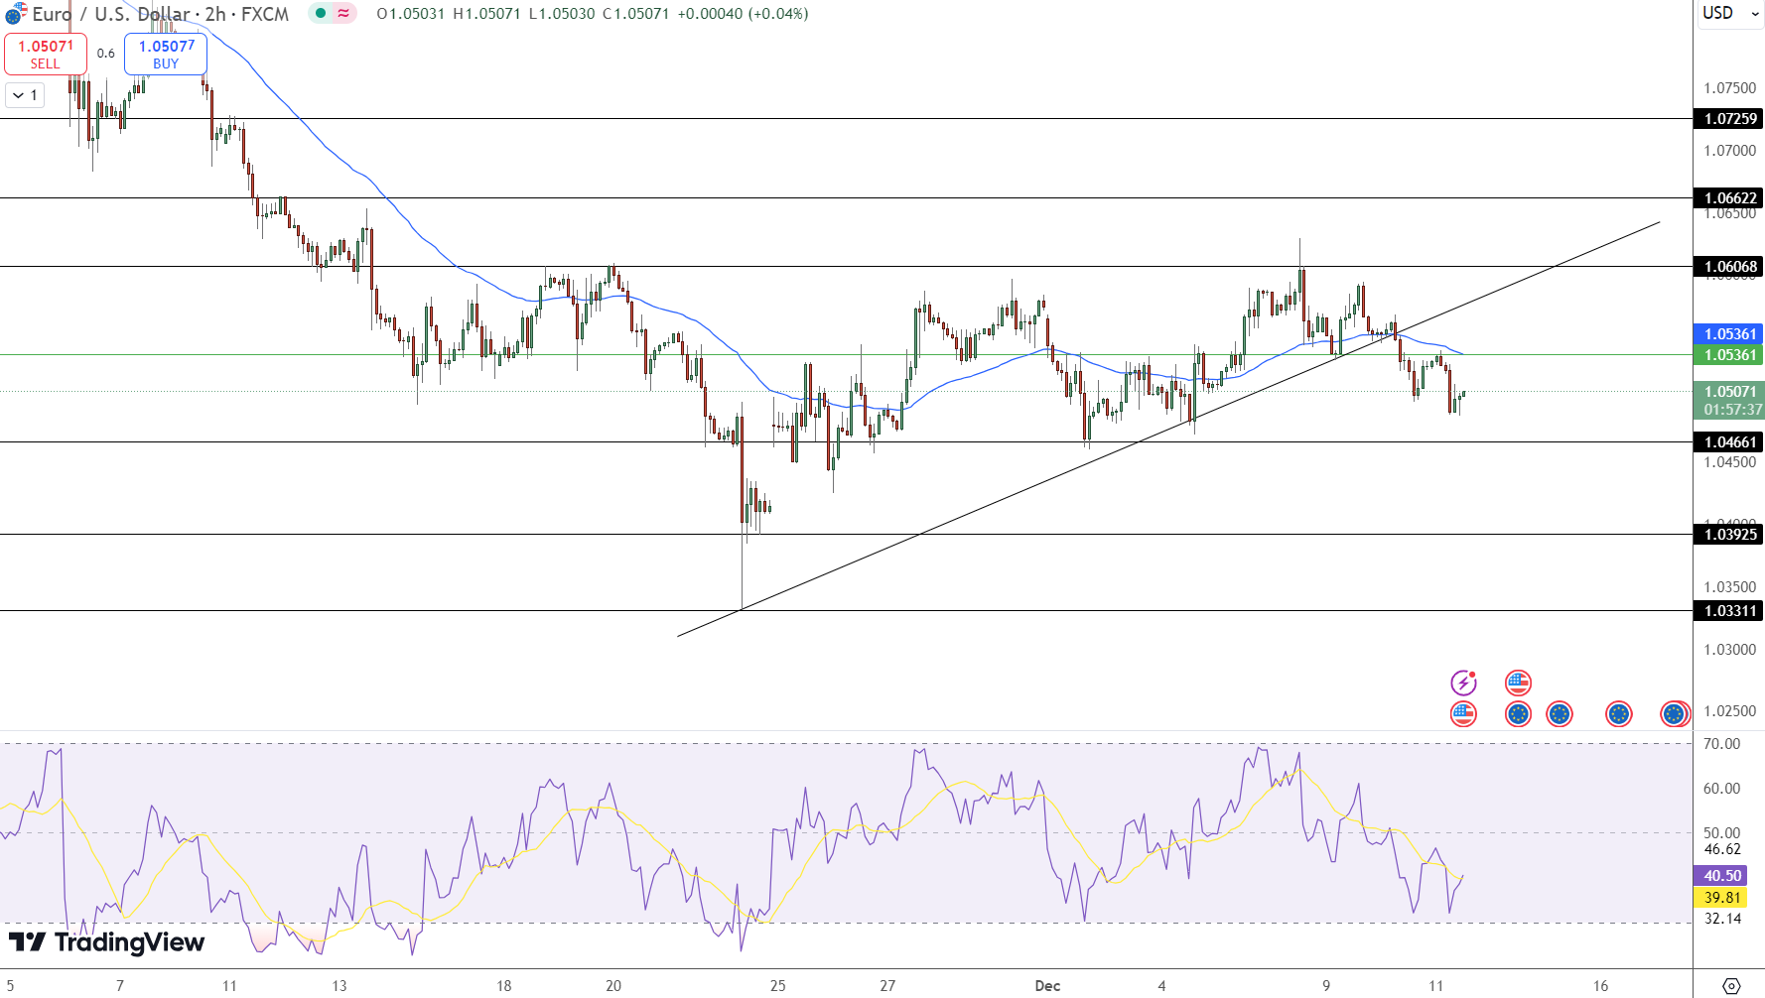Image resolution: width=1765 pixels, height=998 pixels.
Task: Select the 1.03311 horizontal line price label
Action: click(1728, 611)
